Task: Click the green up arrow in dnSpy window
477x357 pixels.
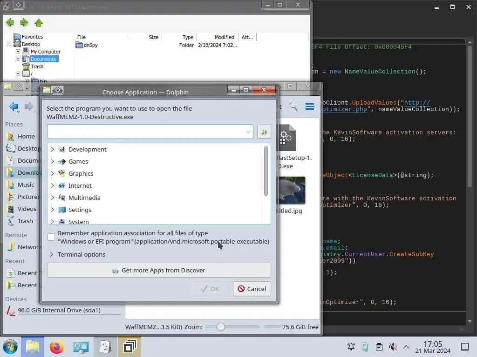Action: point(39,22)
